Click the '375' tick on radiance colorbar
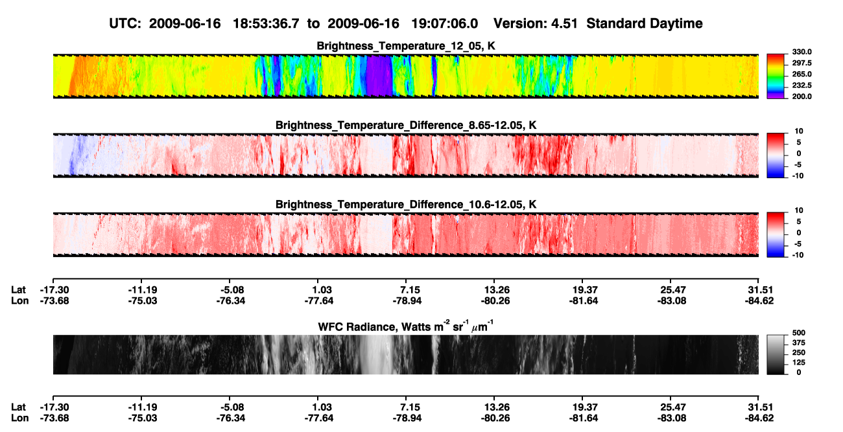 [x=800, y=343]
